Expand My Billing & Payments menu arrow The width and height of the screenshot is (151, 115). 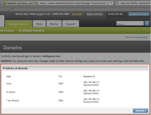(x=18, y=30)
